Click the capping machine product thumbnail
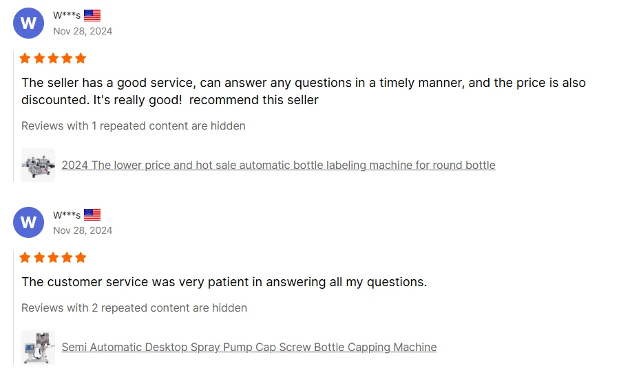The width and height of the screenshot is (641, 373). click(38, 347)
